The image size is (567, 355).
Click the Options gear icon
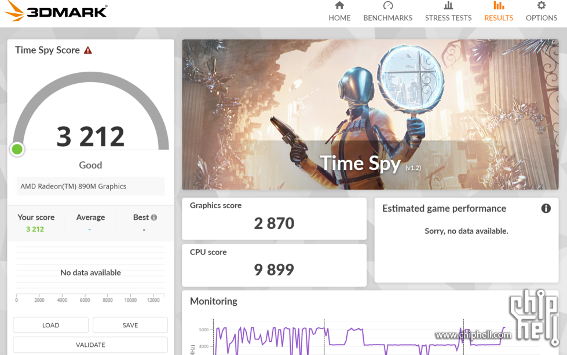(x=541, y=5)
